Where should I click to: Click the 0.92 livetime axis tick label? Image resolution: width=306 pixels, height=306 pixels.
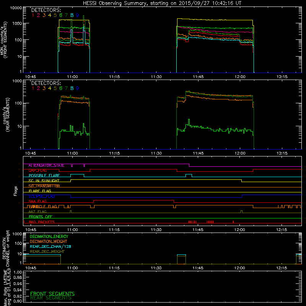18,296
